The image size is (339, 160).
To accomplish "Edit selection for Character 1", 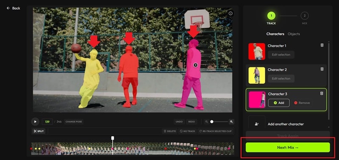I will 281,55.
